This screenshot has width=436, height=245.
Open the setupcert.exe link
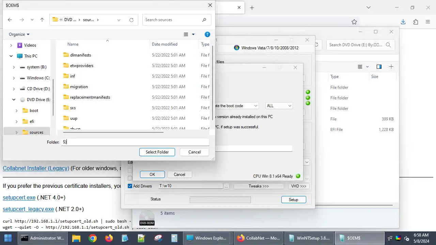click(x=19, y=198)
